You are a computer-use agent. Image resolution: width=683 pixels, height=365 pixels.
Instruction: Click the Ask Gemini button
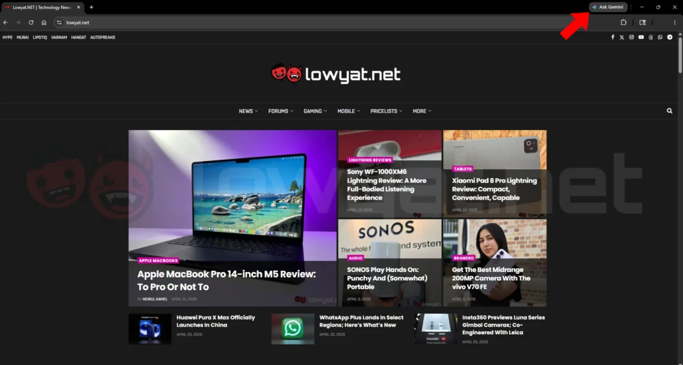click(x=608, y=7)
